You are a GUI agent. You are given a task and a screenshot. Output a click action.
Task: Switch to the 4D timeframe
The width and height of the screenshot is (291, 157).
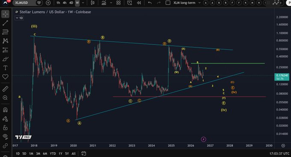click(x=71, y=3)
